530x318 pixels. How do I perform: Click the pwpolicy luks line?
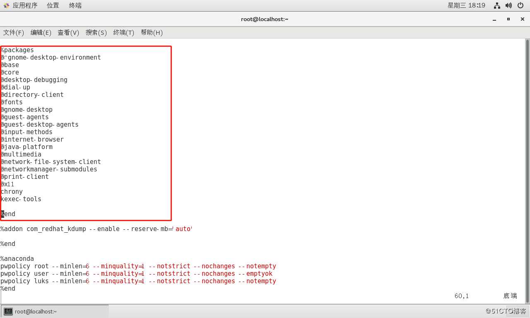[138, 281]
